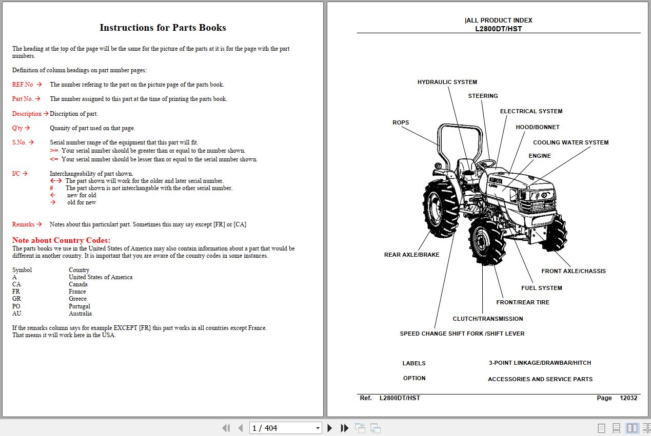
Task: Open REAR AXLE/BRAKE section
Action: [x=411, y=255]
